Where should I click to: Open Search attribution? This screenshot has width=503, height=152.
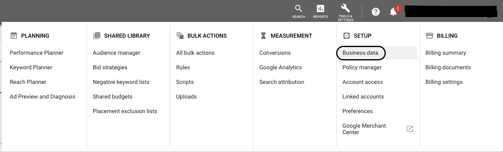[282, 82]
